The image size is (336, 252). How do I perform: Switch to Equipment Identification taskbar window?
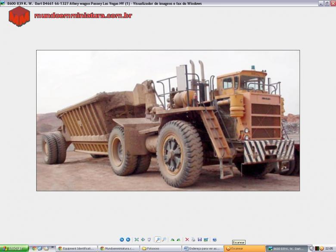(76, 249)
